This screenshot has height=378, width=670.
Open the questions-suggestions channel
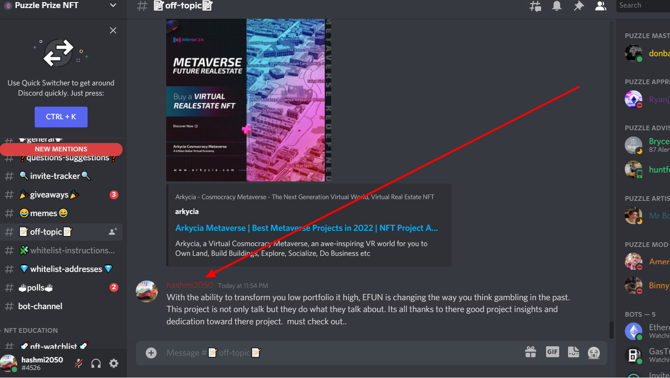pos(61,158)
